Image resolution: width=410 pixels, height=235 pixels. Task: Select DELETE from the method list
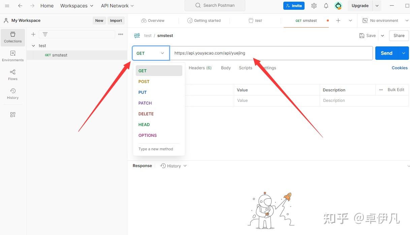(x=159, y=114)
